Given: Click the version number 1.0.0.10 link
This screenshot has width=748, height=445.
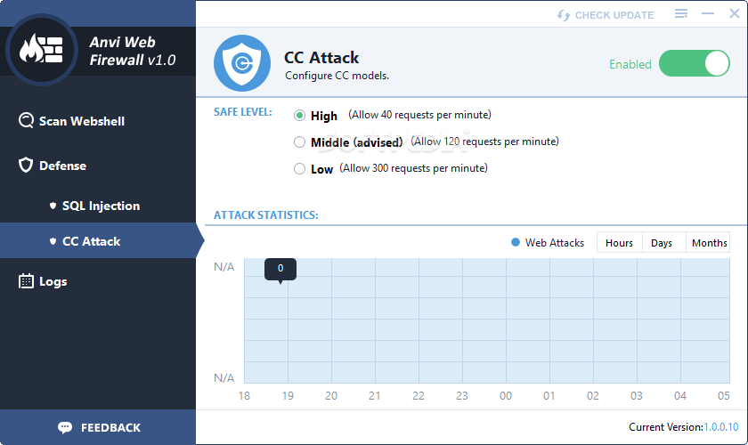Looking at the screenshot, I should point(720,427).
